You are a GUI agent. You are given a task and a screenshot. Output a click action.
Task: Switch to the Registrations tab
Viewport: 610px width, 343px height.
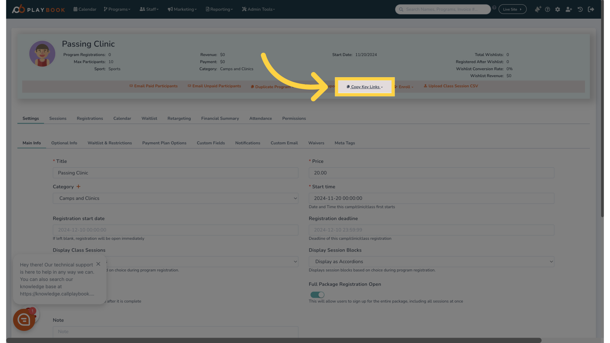coord(90,118)
